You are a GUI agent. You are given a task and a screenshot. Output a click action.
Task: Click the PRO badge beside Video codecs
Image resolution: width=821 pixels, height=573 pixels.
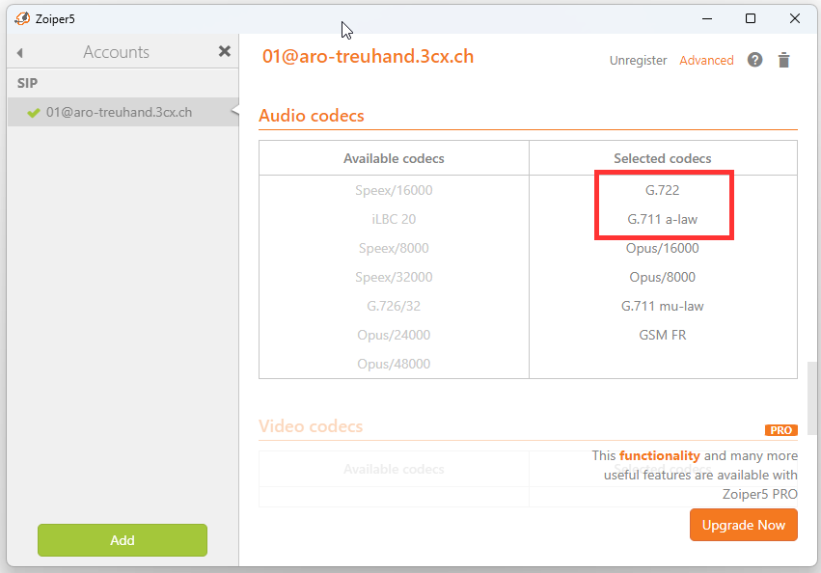780,430
